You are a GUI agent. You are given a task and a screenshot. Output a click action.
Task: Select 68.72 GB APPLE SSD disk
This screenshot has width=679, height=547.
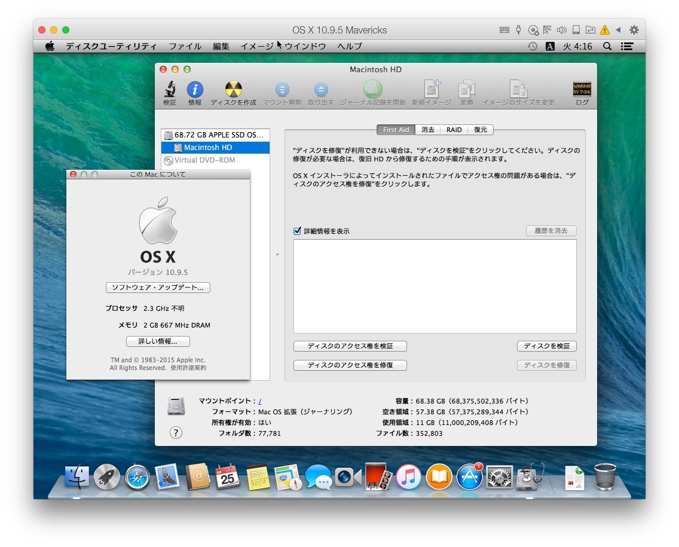[x=216, y=135]
